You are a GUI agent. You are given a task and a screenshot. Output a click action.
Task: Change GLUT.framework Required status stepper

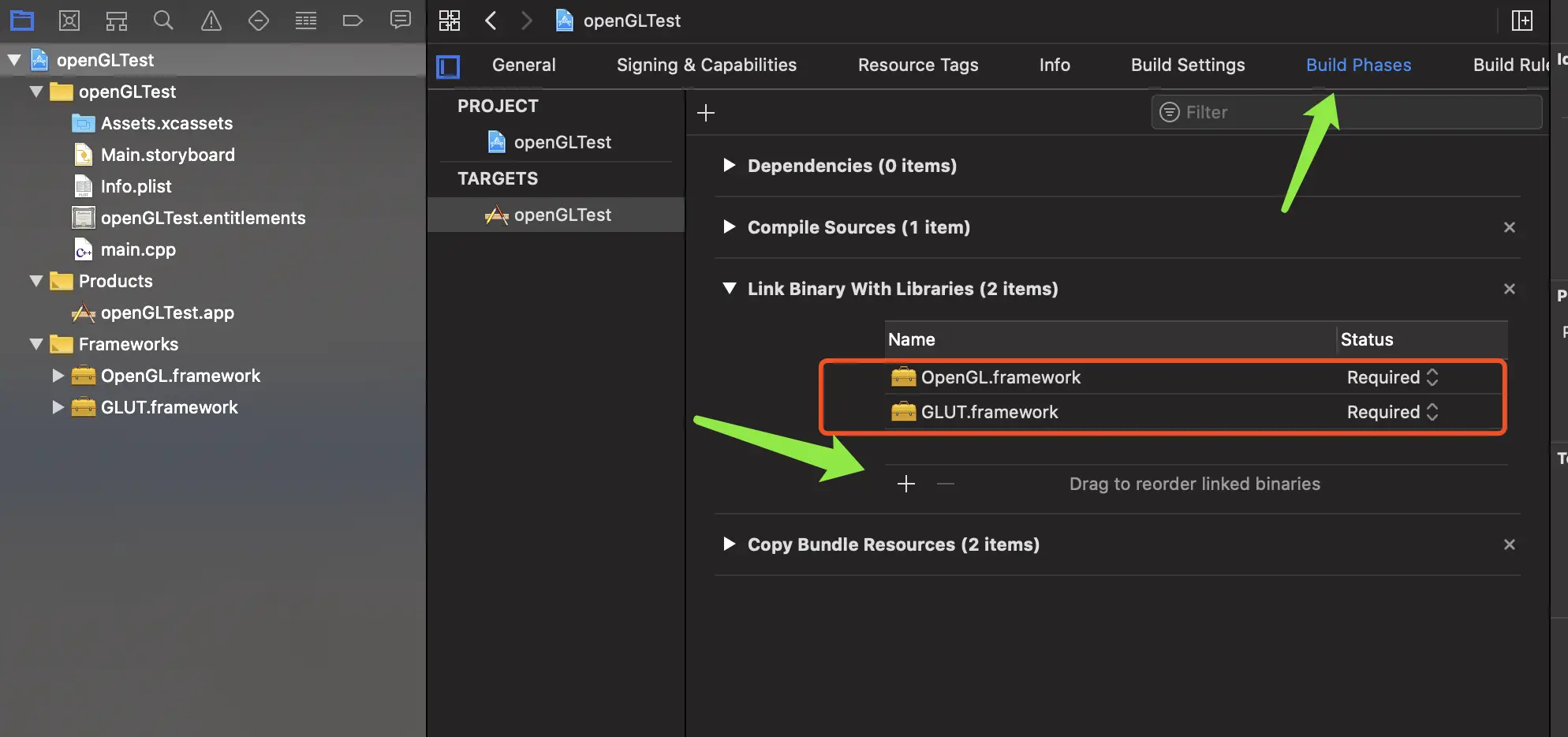pyautogui.click(x=1432, y=412)
